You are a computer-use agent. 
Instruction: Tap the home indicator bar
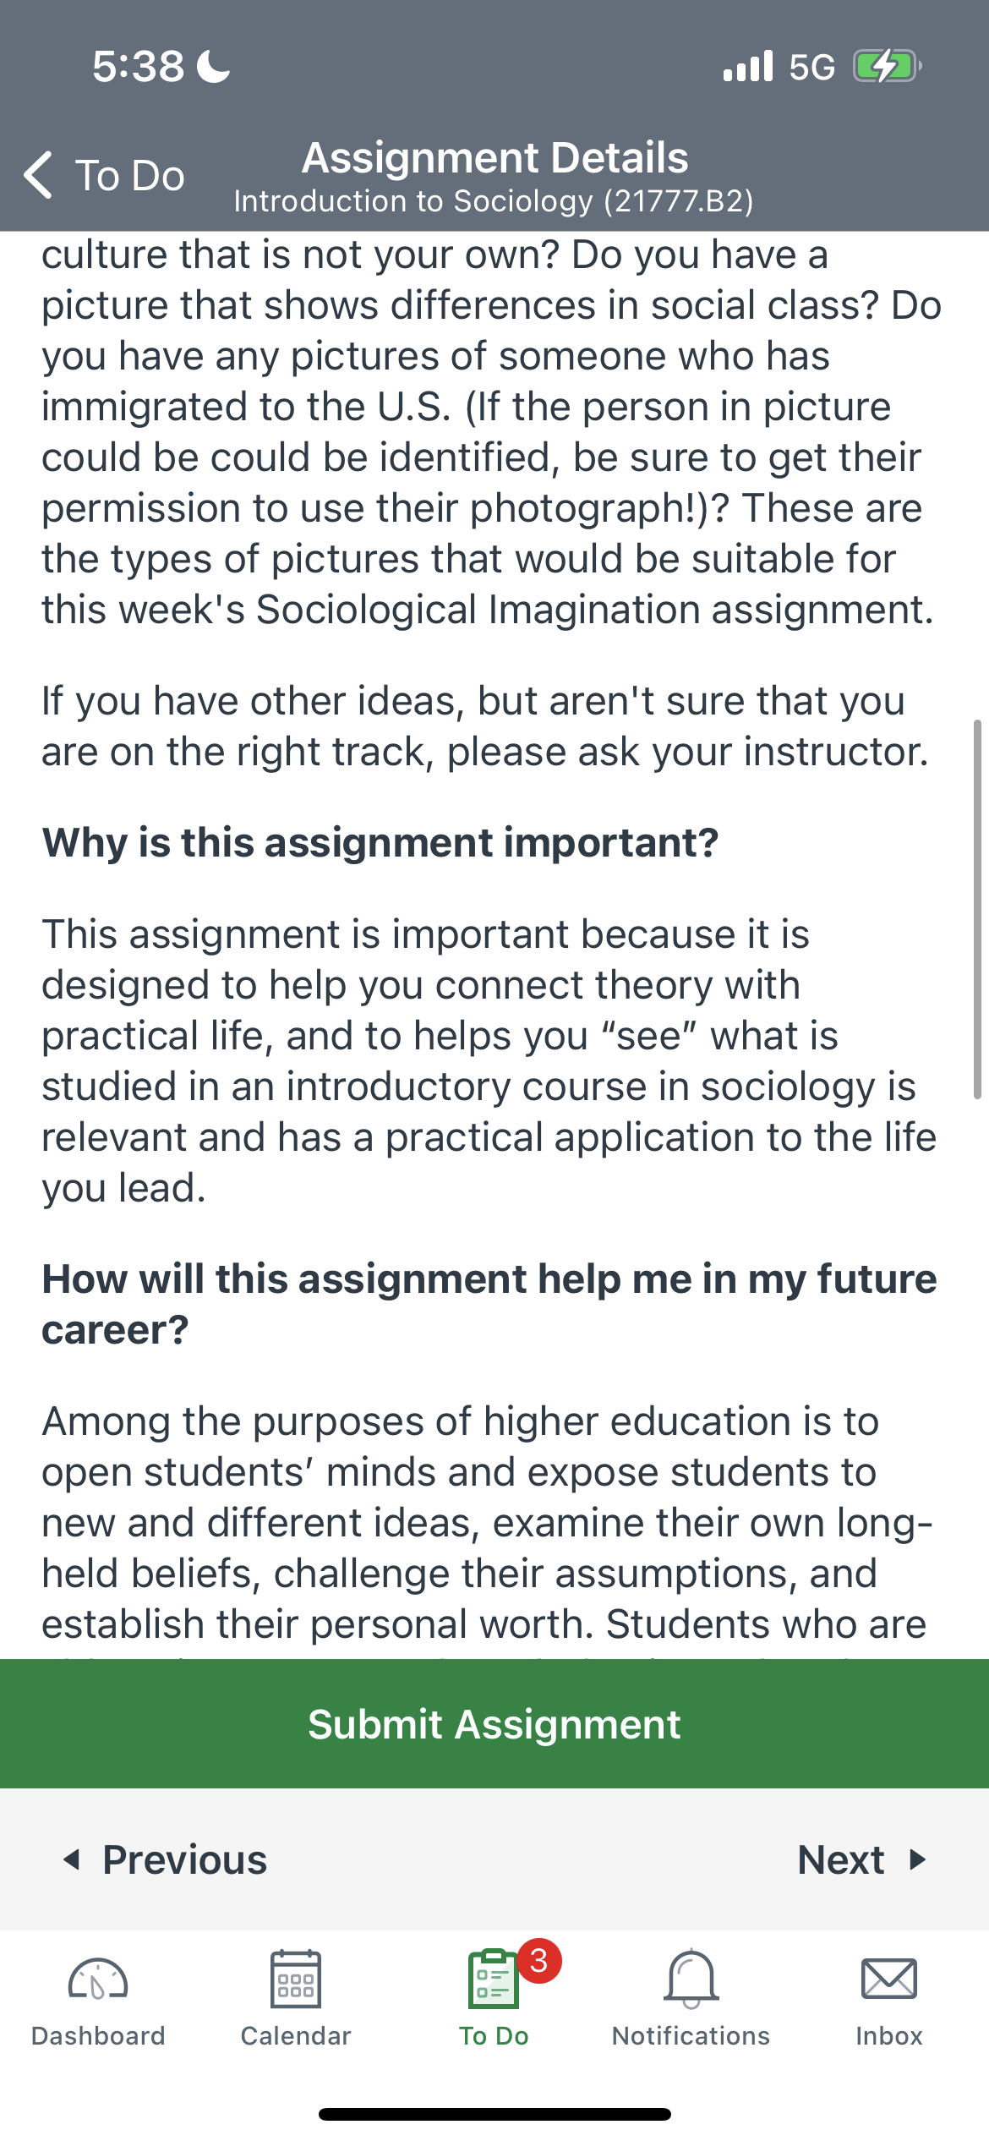[494, 2114]
